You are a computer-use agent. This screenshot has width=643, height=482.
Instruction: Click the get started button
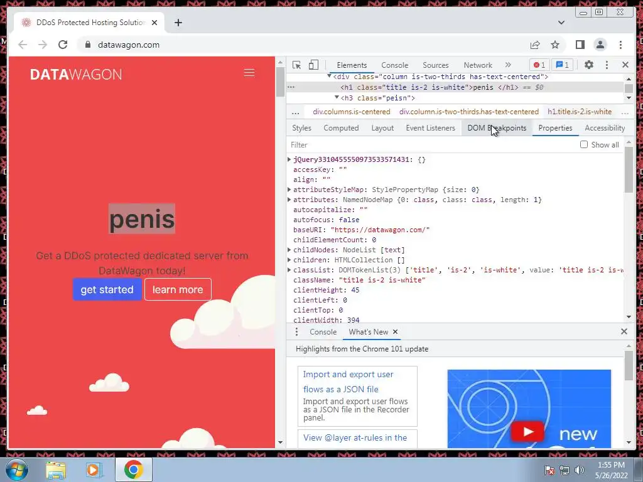pyautogui.click(x=107, y=289)
